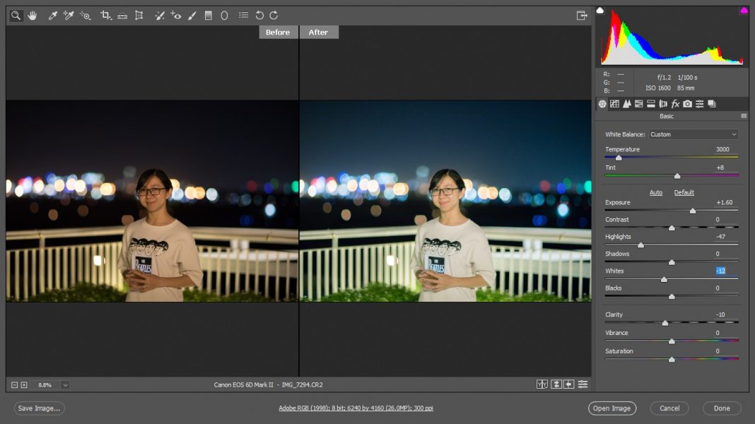This screenshot has height=424, width=755.
Task: Click the Tint slider handle
Action: [677, 176]
